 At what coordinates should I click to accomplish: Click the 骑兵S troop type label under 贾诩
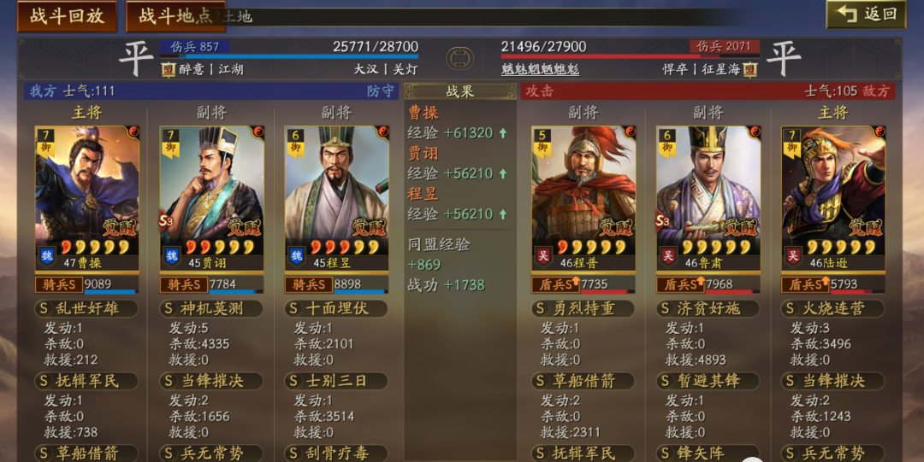(x=184, y=284)
